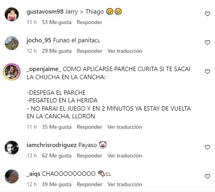Open the _aiqs profile avatar
Image resolution: width=215 pixels, height=192 pixels.
(x=12, y=177)
